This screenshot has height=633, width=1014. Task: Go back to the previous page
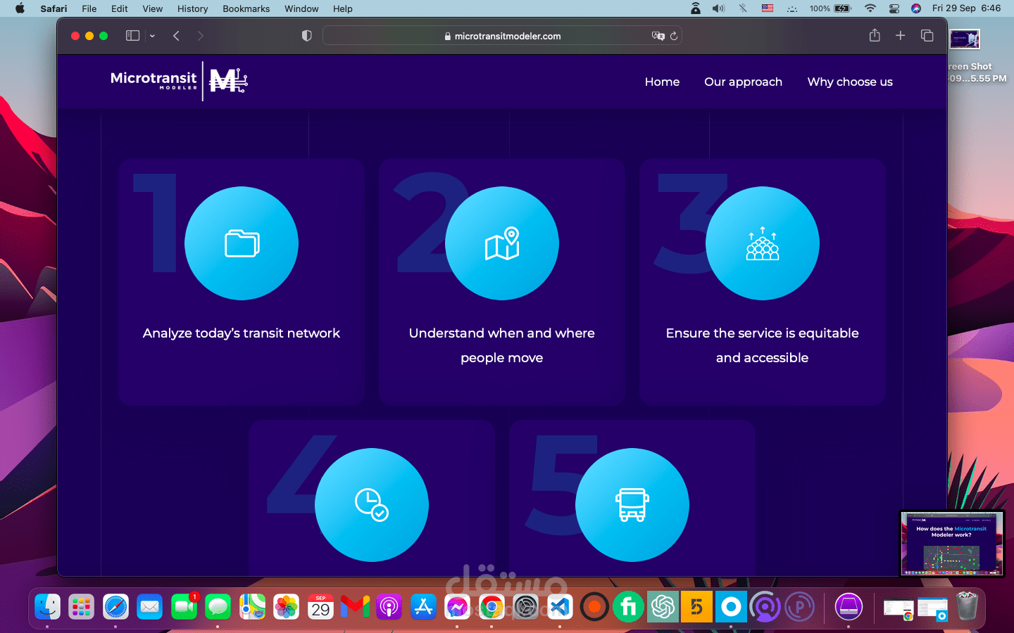click(176, 36)
